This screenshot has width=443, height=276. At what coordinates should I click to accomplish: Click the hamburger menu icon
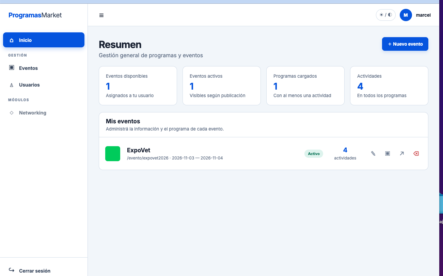[x=101, y=15]
